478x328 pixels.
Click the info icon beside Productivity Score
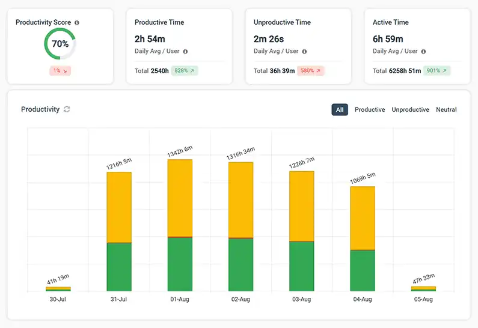tap(77, 23)
